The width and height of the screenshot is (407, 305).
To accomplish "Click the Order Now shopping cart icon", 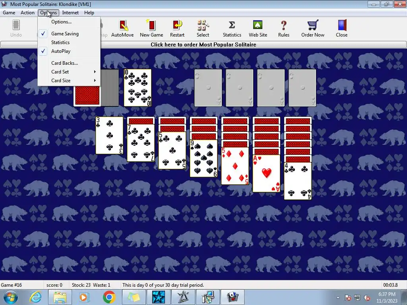I will point(313,29).
